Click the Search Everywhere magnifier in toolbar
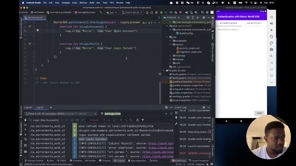The width and height of the screenshot is (296, 166). click(203, 12)
